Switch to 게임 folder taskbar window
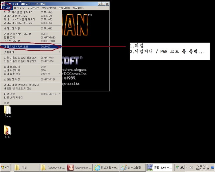Screen dimensions: 215x172 click(26, 167)
